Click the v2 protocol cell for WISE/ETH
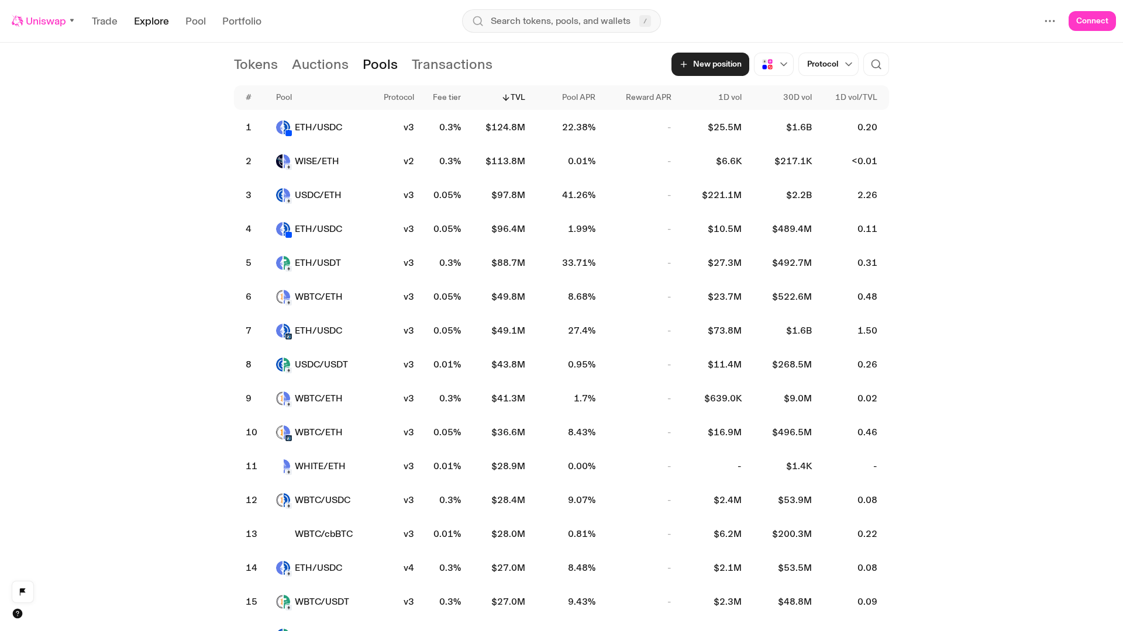This screenshot has width=1123, height=631. coord(409,161)
